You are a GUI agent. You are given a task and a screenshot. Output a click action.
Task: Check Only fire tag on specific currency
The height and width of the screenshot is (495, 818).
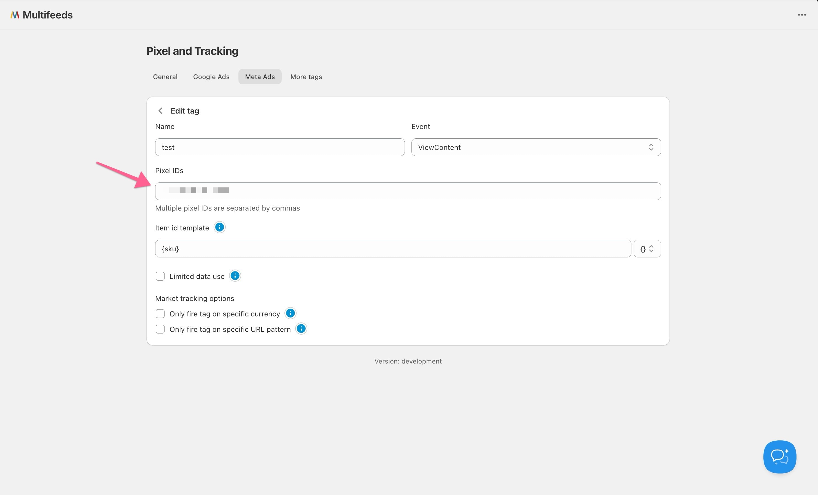coord(160,314)
